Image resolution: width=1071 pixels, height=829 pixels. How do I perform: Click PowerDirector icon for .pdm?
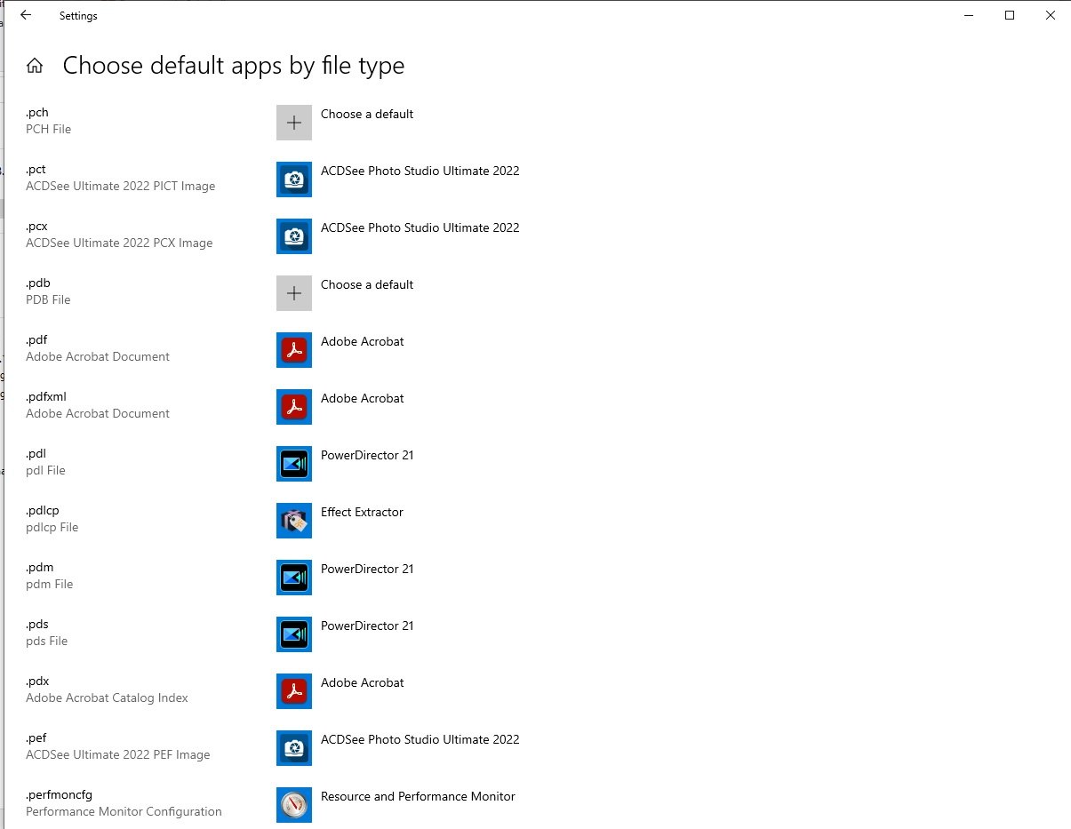pyautogui.click(x=294, y=578)
